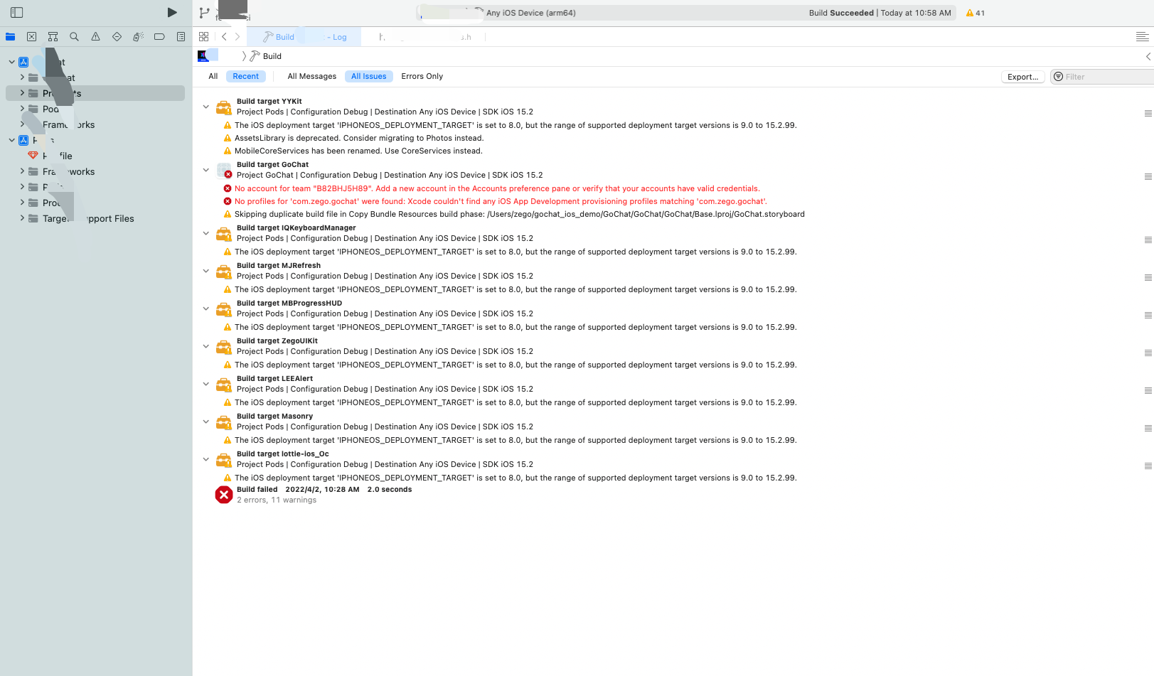This screenshot has height=676, width=1154.
Task: Open the editor options lines icon
Action: [1142, 36]
